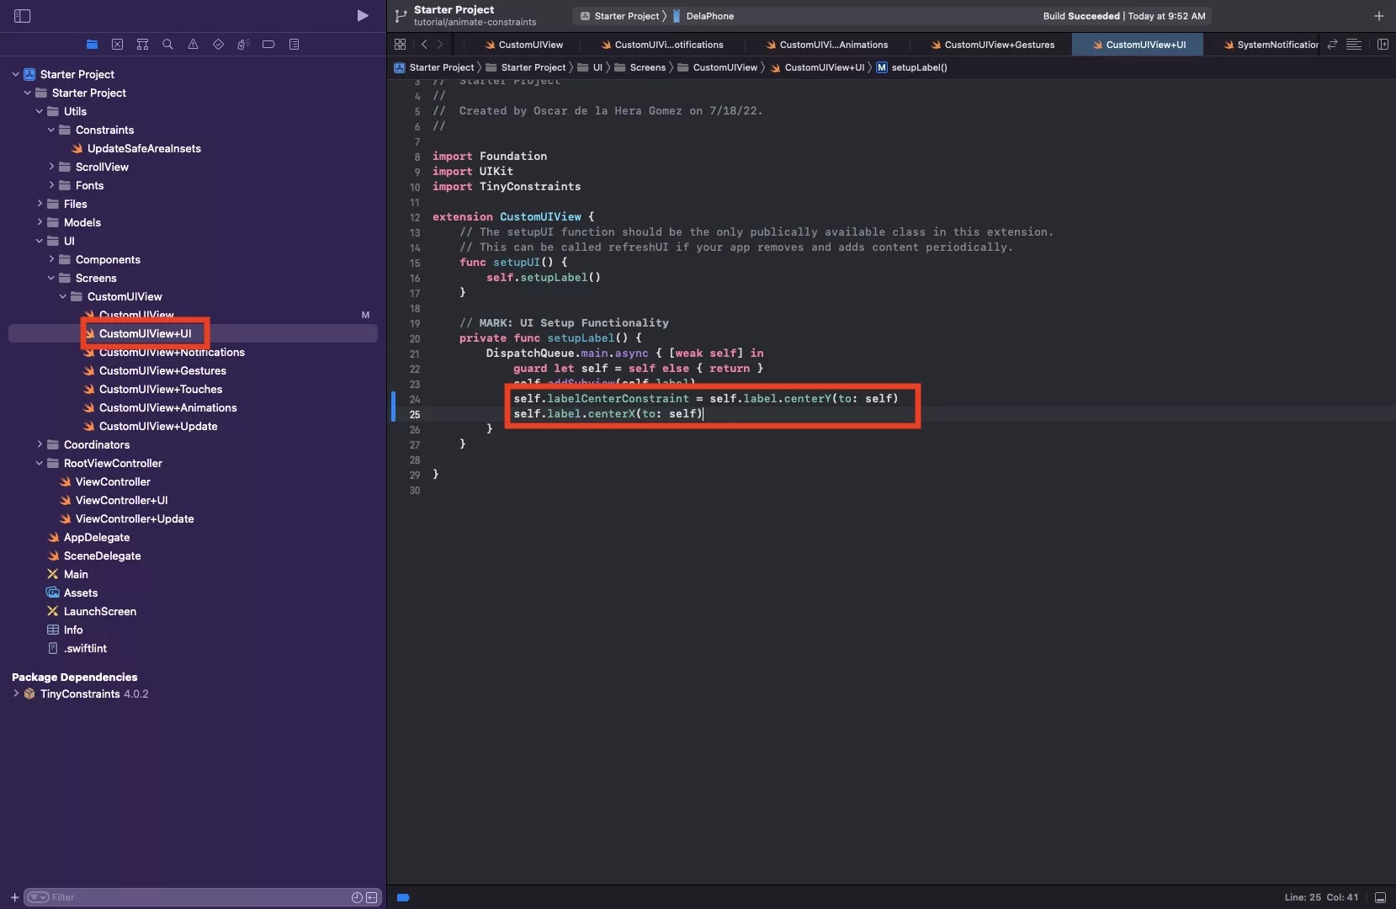
Task: Go forward in editor history
Action: pyautogui.click(x=440, y=45)
